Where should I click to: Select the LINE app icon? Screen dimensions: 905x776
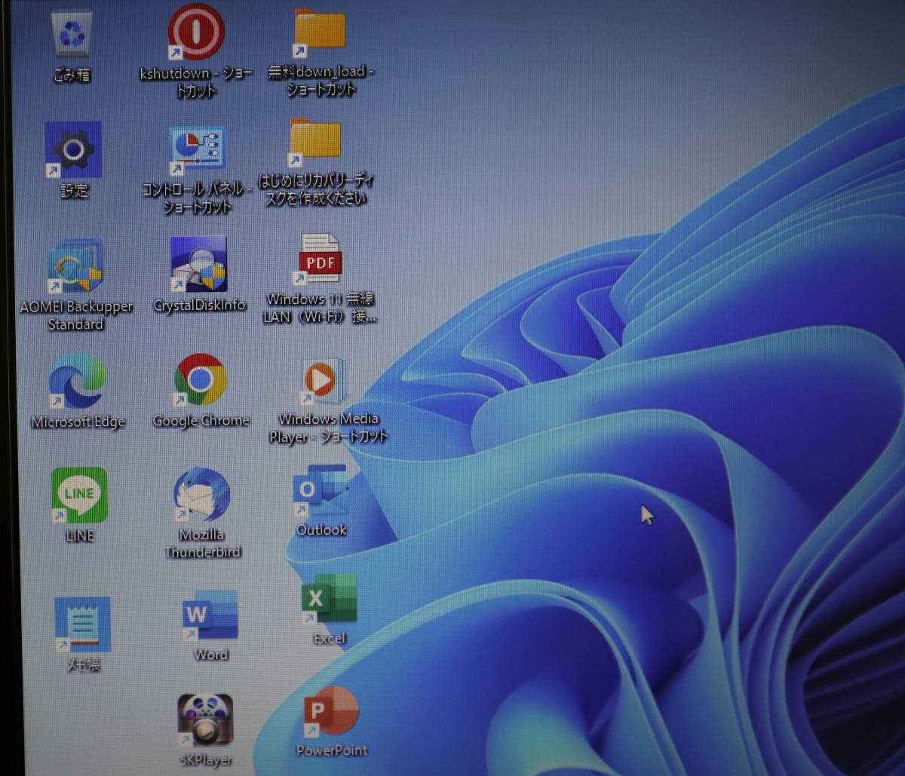pyautogui.click(x=79, y=495)
